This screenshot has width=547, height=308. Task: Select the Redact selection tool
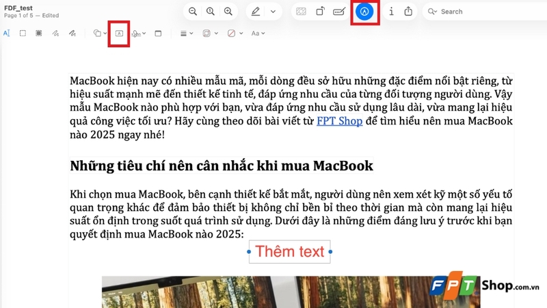pyautogui.click(x=39, y=33)
